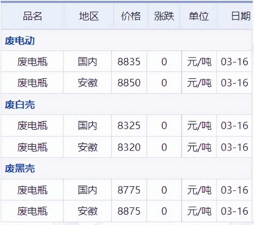The height and width of the screenshot is (225, 254).
Task: Select 国内 region in the 8775 row
Action: coord(87,190)
